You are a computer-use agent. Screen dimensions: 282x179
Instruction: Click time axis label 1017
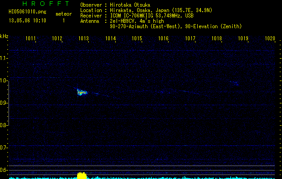tap(190, 38)
